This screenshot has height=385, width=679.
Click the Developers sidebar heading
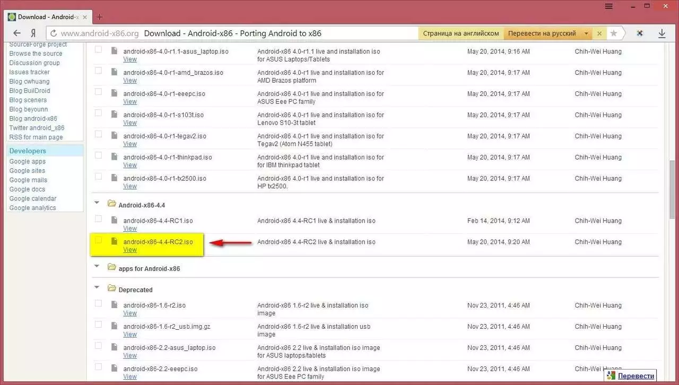click(28, 151)
